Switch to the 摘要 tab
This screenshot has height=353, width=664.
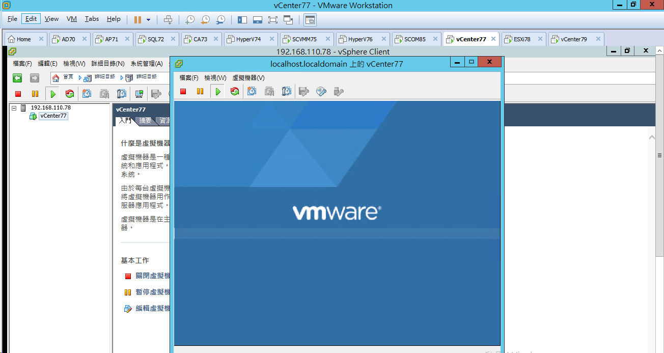145,121
